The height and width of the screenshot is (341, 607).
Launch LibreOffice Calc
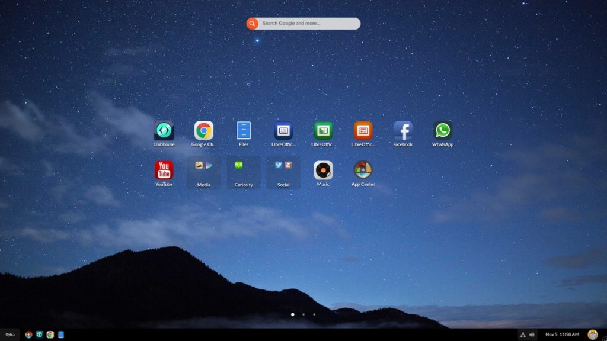[x=322, y=130]
